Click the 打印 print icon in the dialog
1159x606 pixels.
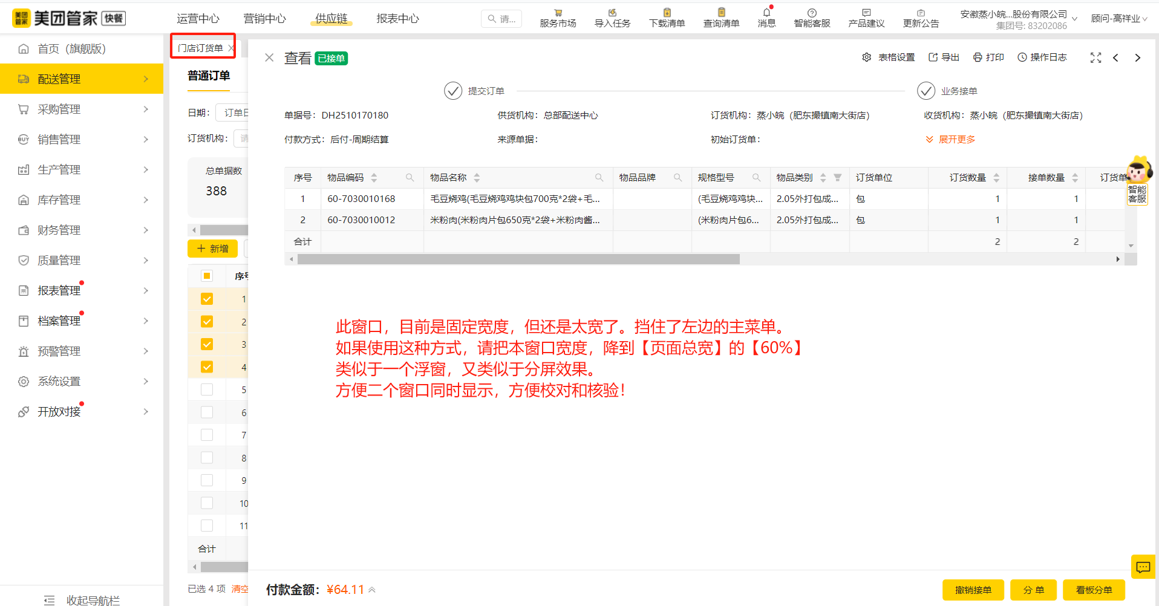click(988, 57)
